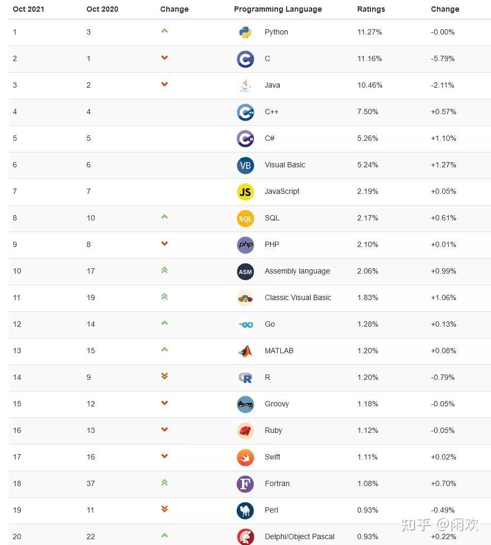The height and width of the screenshot is (545, 491).
Task: Click the yellow JavaScript JS icon
Action: [245, 192]
